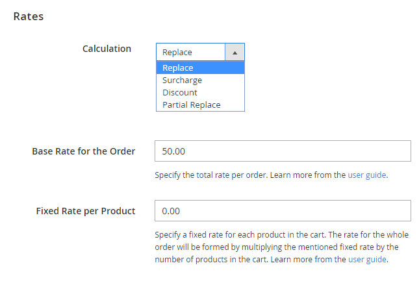
Task: Click the Rates section heading
Action: (x=29, y=16)
